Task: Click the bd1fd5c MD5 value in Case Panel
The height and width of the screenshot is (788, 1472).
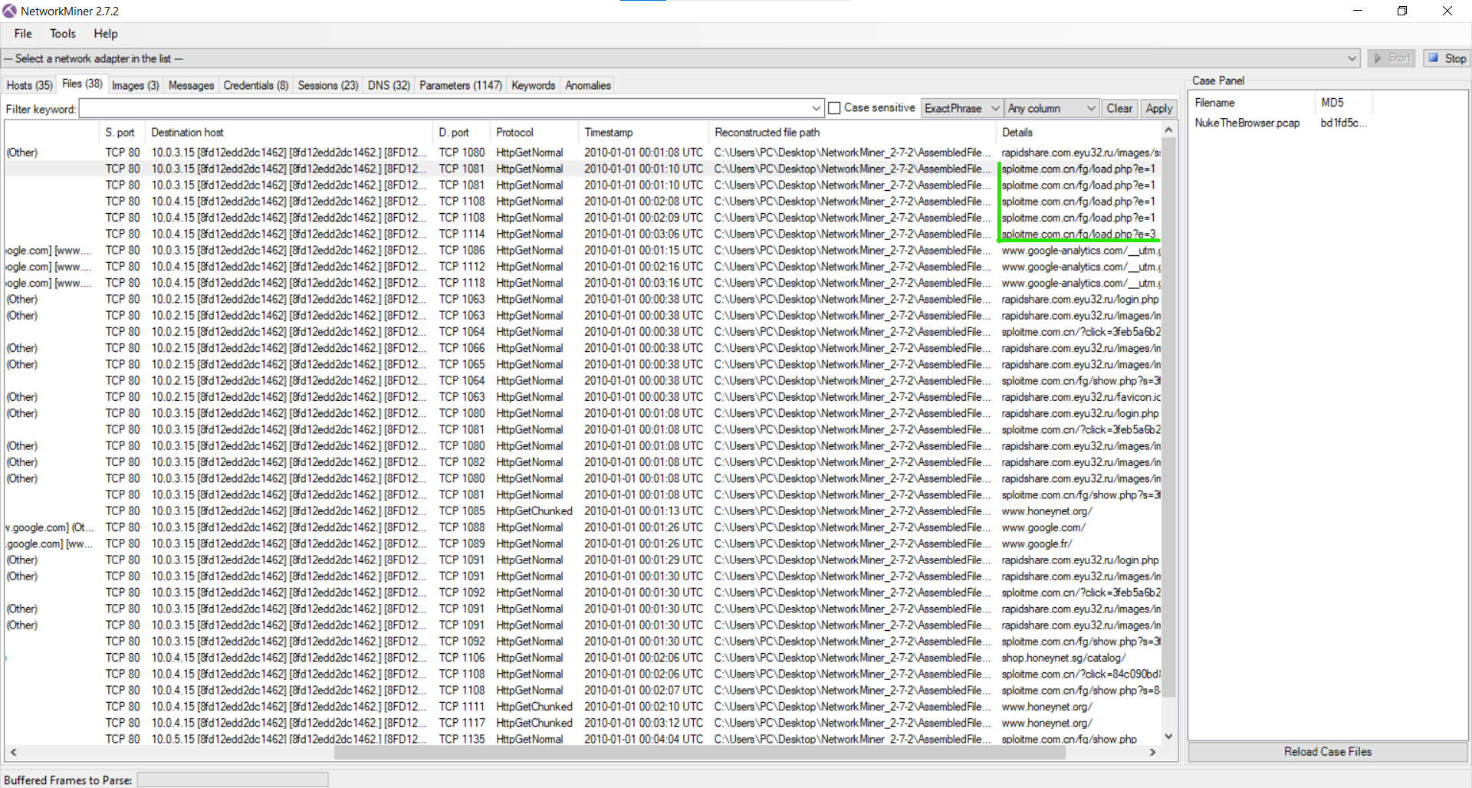Action: pyautogui.click(x=1343, y=123)
